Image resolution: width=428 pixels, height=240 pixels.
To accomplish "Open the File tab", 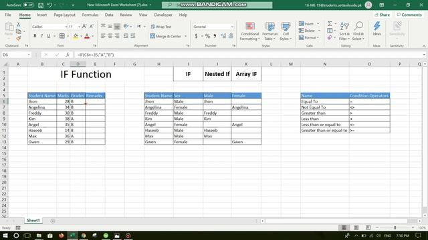I will (8, 15).
